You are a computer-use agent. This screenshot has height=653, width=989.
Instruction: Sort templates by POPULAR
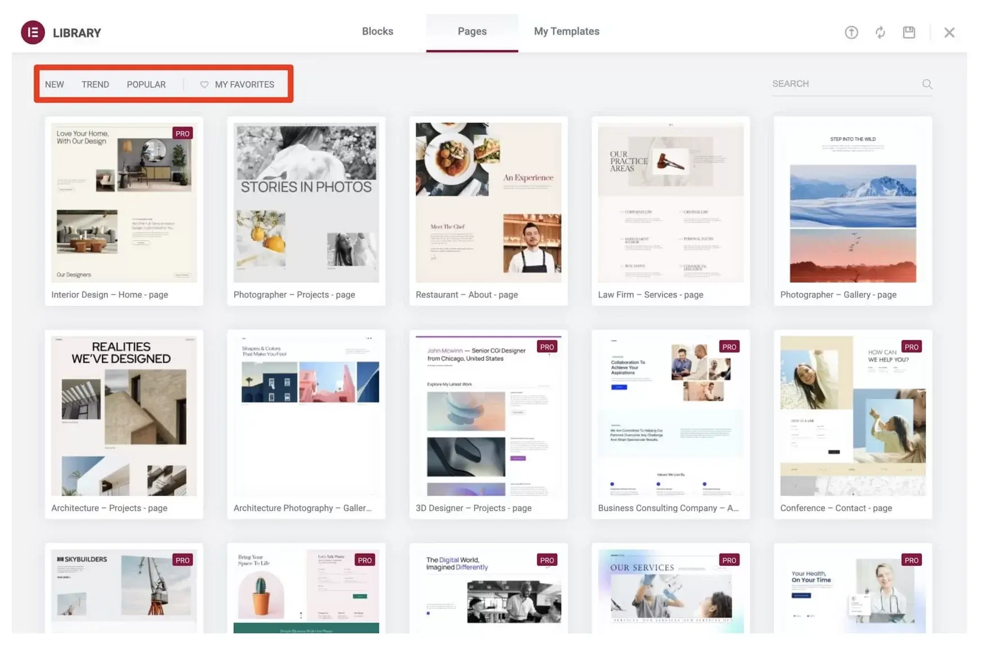tap(146, 85)
